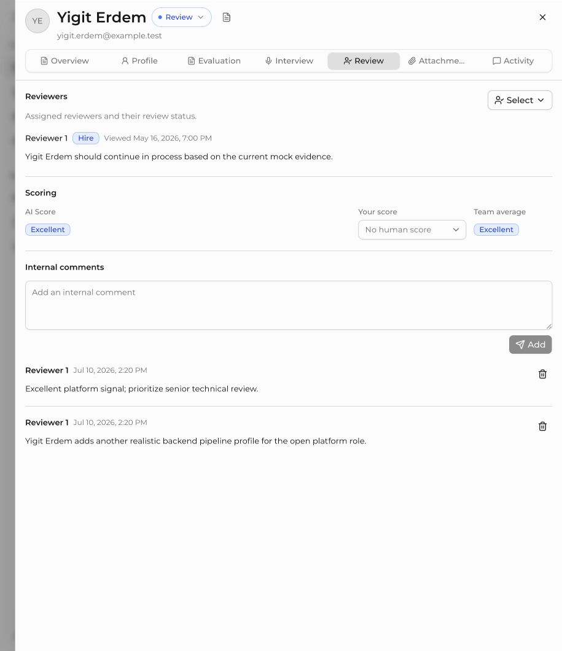This screenshot has width=562, height=651.
Task: Click the 'adds another realistic backend pipeline' comment text
Action: tap(195, 441)
